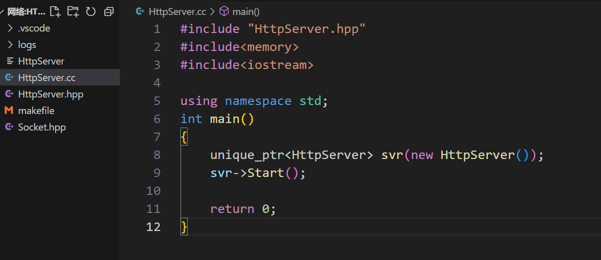Click the C++ file icon in breadcrumb
Screen dimensions: 601x260
(141, 11)
